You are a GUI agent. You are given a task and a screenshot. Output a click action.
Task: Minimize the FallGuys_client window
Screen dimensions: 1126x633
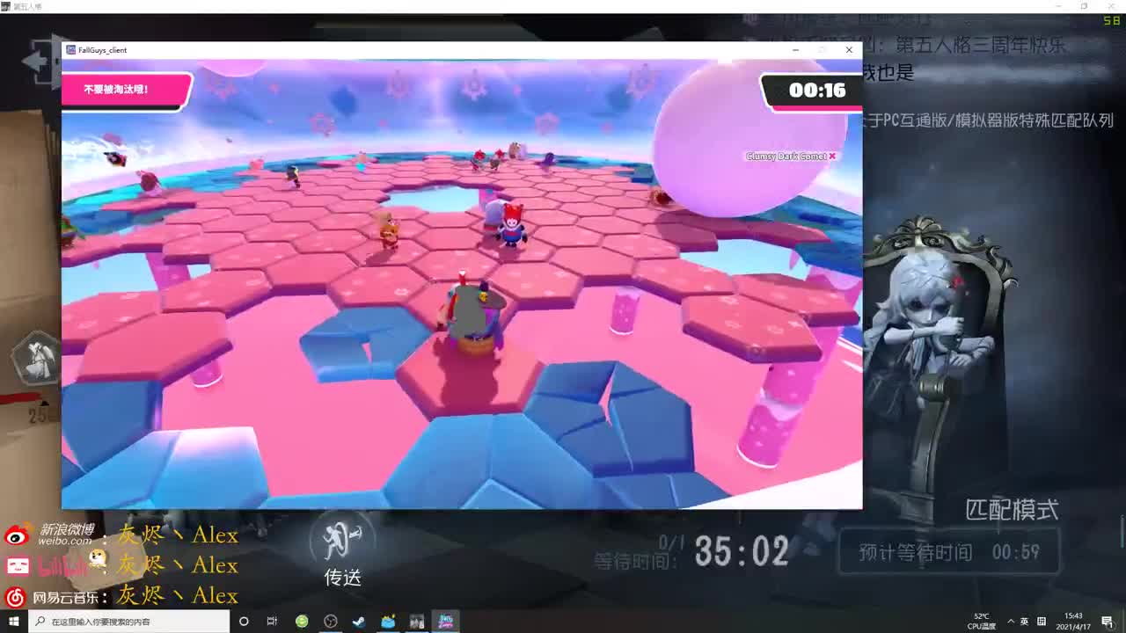coord(795,50)
